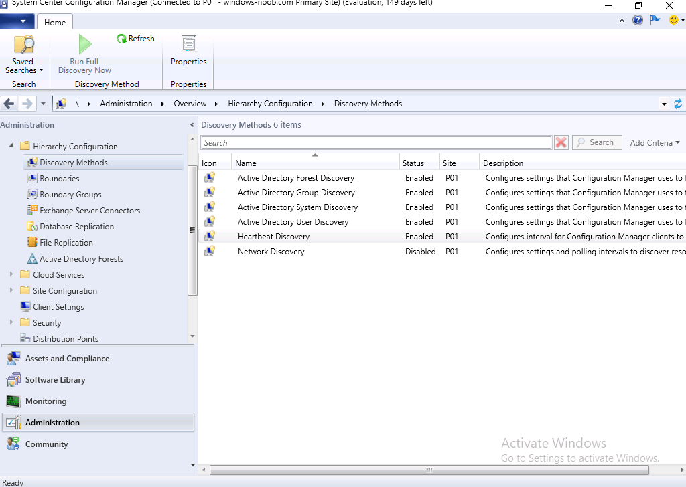Click the navigation tree vertical scrollbar
This screenshot has height=487, width=686.
(x=192, y=230)
